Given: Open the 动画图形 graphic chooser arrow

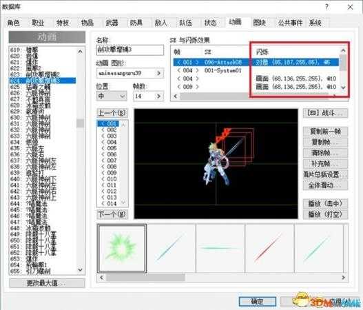Looking at the screenshot, I should coord(158,73).
